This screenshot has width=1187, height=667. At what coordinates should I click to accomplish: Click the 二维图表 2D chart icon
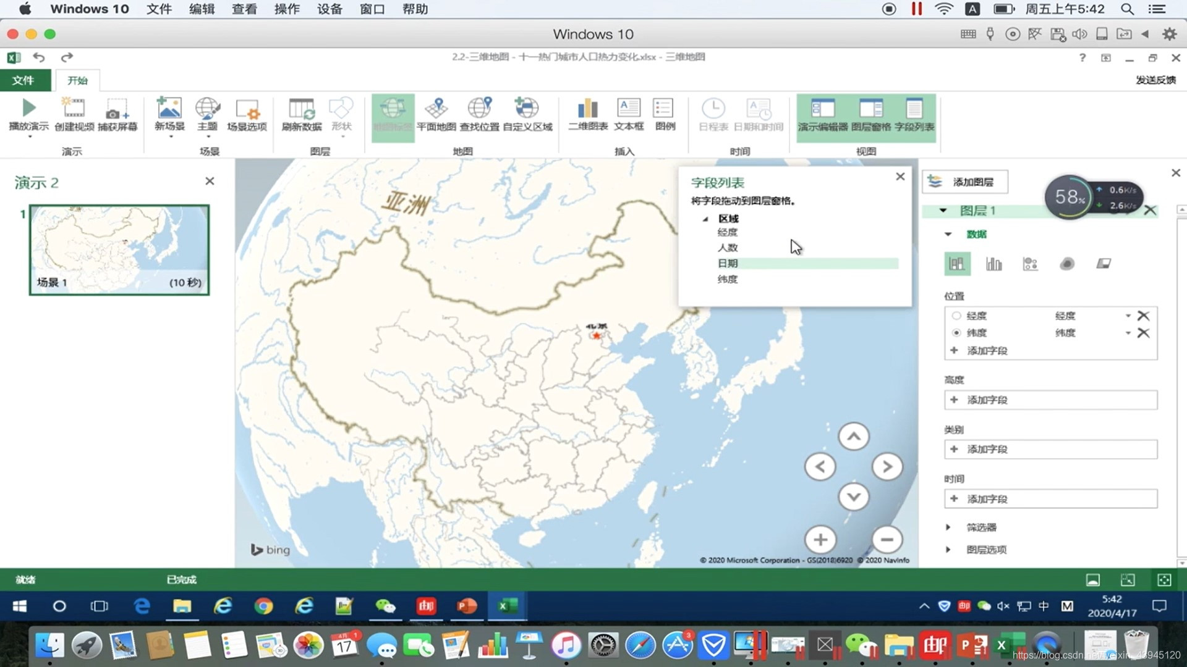[587, 109]
